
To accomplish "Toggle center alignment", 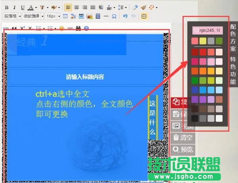I will tap(77, 7).
